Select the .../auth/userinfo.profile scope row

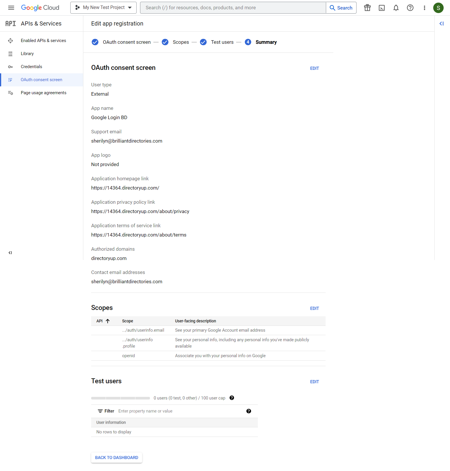coord(208,343)
